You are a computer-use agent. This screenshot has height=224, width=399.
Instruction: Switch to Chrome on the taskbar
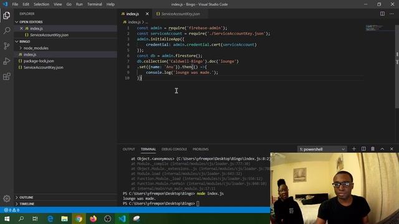(x=79, y=218)
